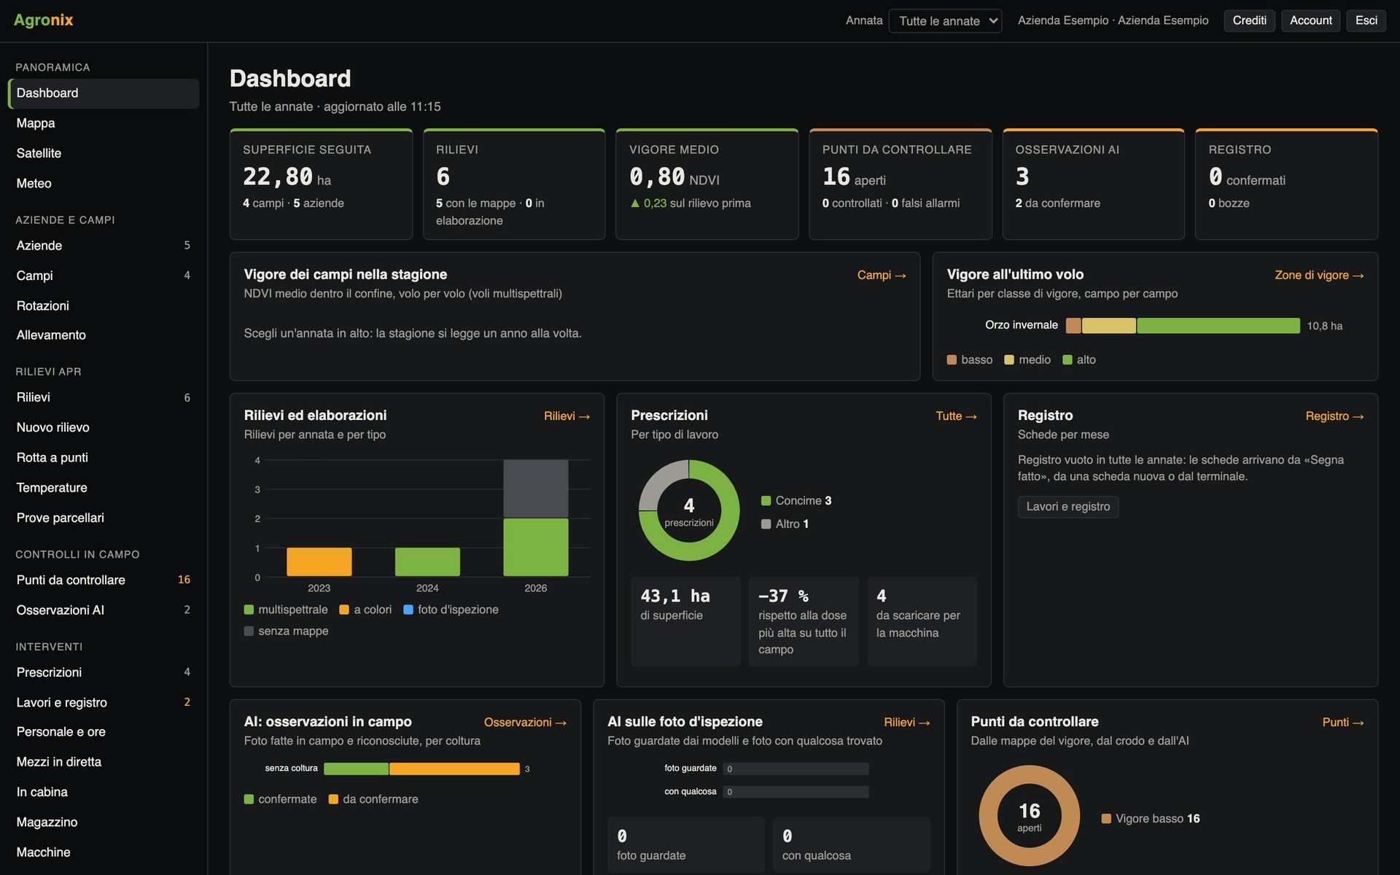Open the Annata dropdown selector
Screen dimensions: 1400x875
(945, 21)
